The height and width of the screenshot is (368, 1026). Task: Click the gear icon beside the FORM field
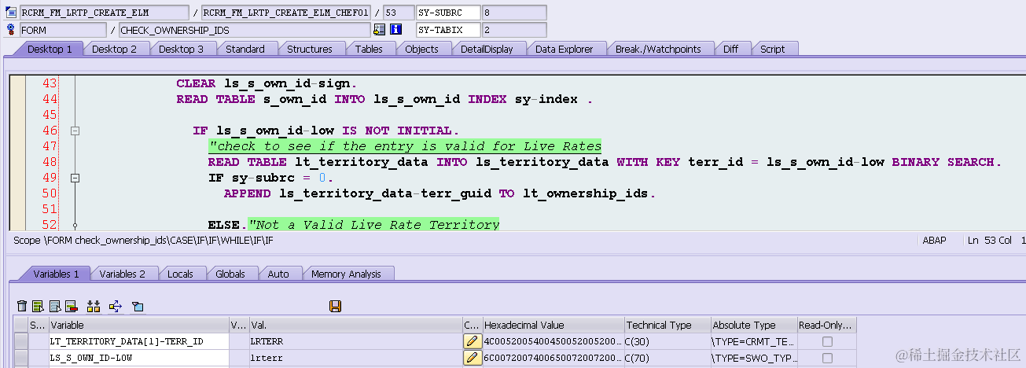coord(11,30)
